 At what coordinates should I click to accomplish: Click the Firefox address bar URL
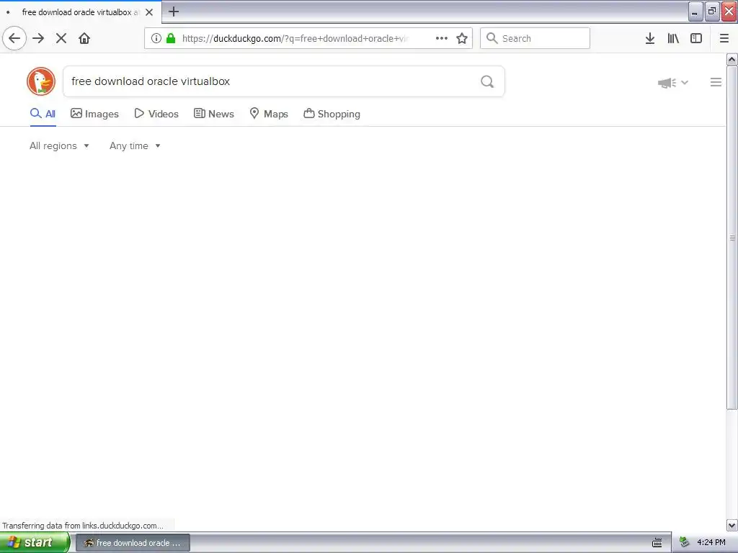[295, 38]
